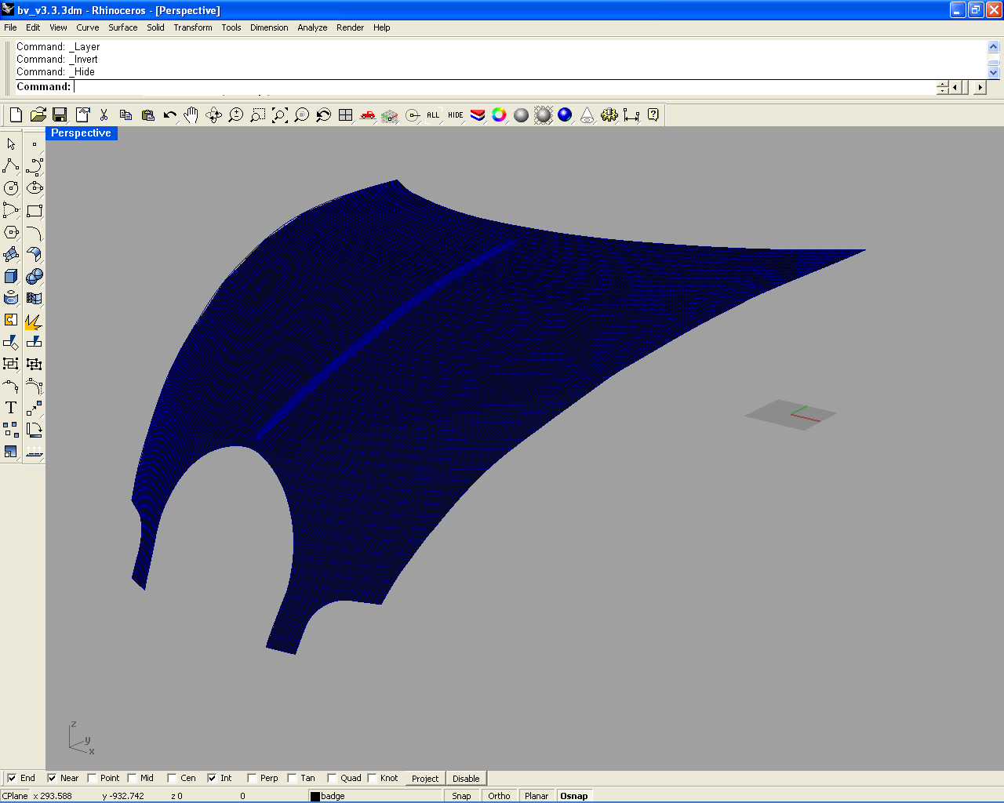The height and width of the screenshot is (803, 1004).
Task: Enable the Cen osnap checkbox
Action: 172,778
